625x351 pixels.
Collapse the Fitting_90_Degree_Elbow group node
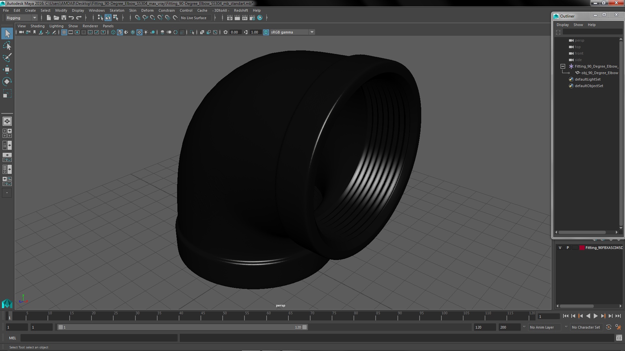click(563, 66)
